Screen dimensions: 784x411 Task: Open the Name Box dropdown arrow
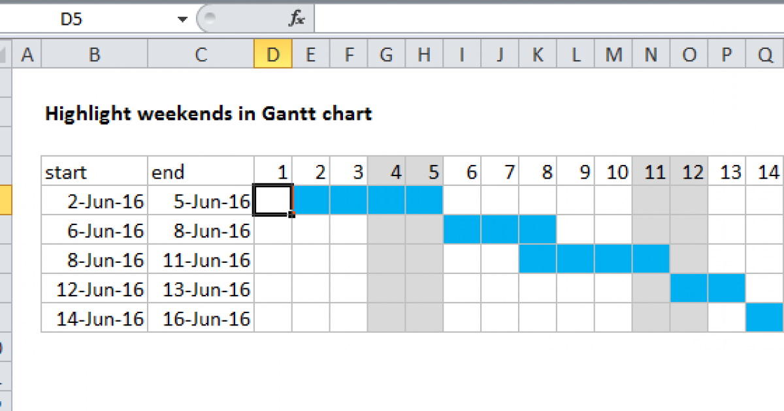point(182,20)
